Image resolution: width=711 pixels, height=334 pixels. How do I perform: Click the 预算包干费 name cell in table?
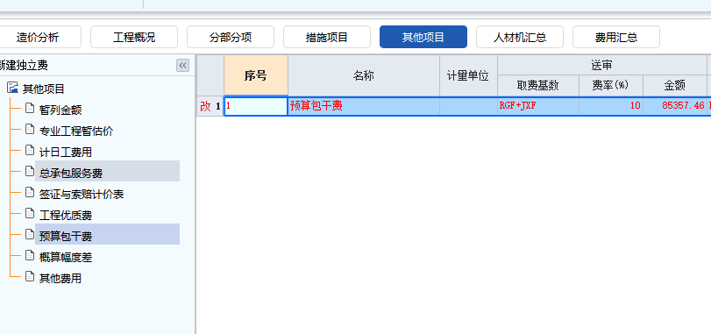[x=364, y=106]
